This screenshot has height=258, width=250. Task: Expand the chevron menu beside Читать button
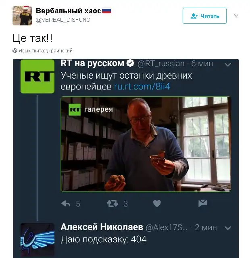(236, 15)
